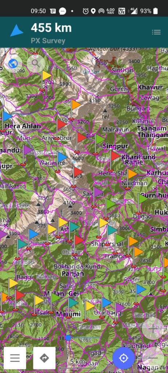Select purple flag marker at Saidal
This screenshot has height=373, width=168.
[x=98, y=197]
